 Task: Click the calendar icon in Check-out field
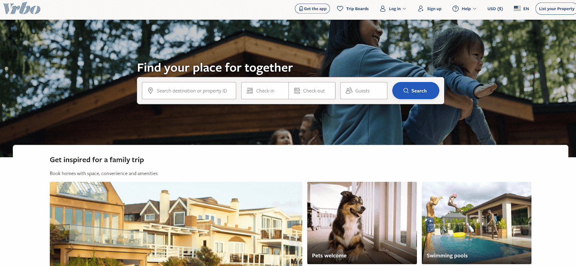coord(297,91)
